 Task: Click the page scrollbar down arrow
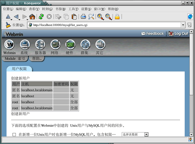[x=191, y=135]
